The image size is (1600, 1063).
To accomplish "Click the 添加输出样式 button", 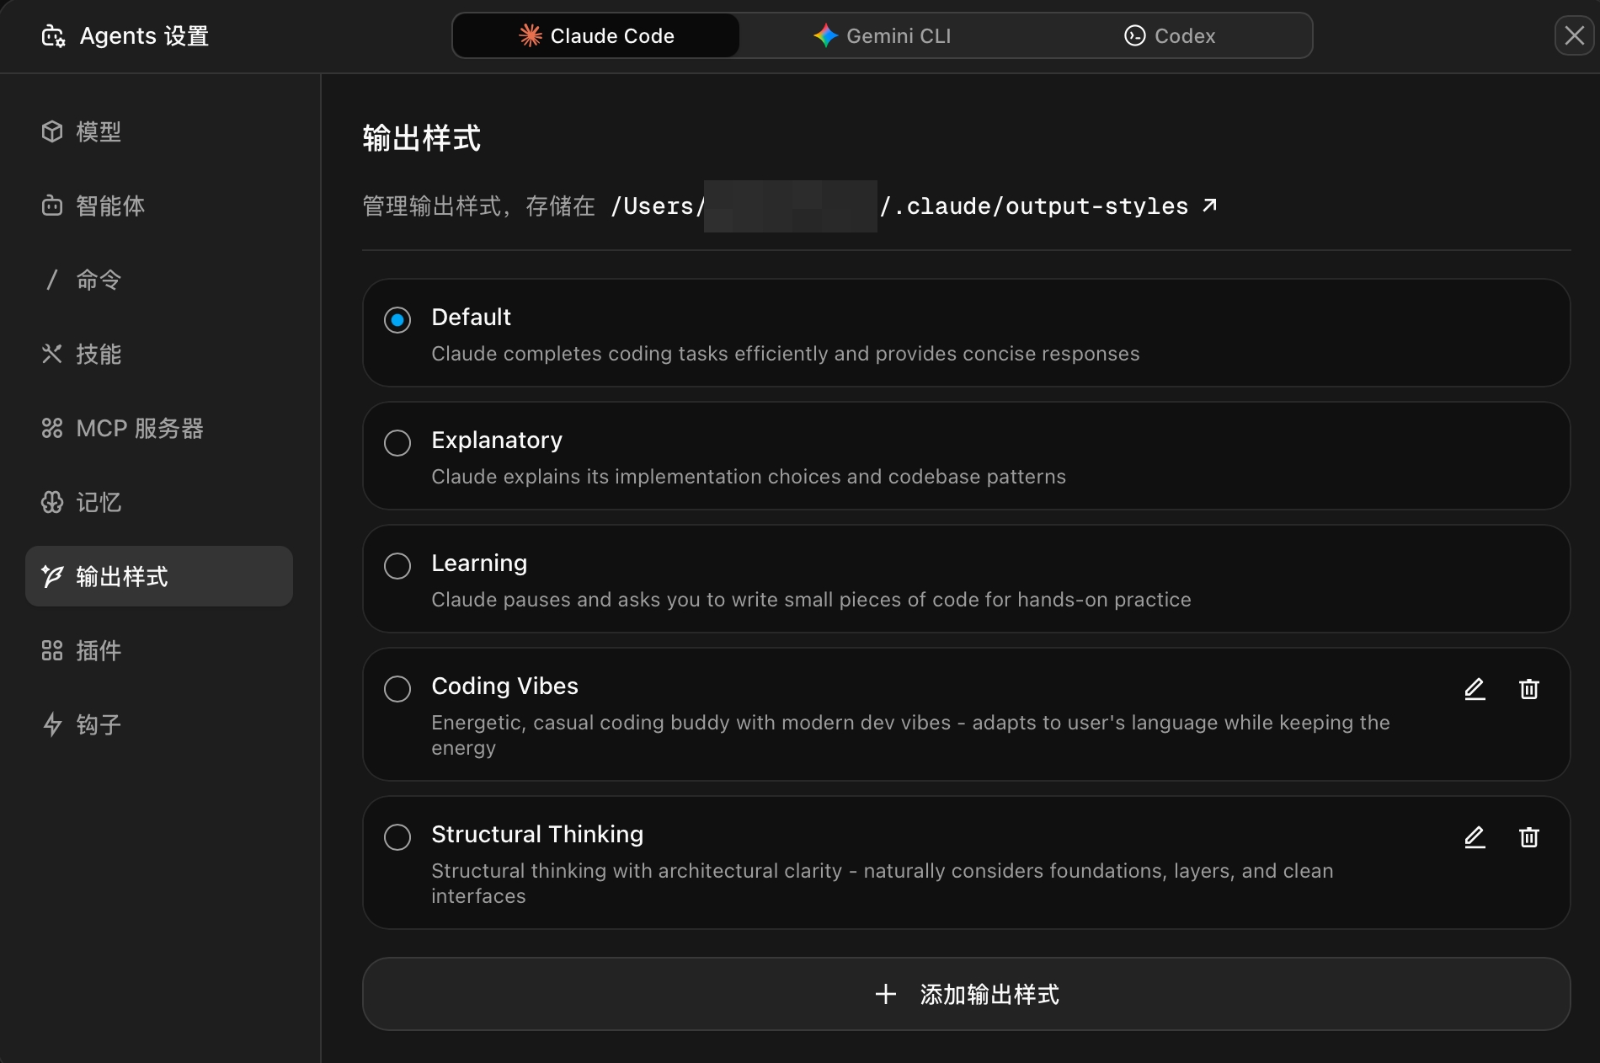I will tap(966, 994).
